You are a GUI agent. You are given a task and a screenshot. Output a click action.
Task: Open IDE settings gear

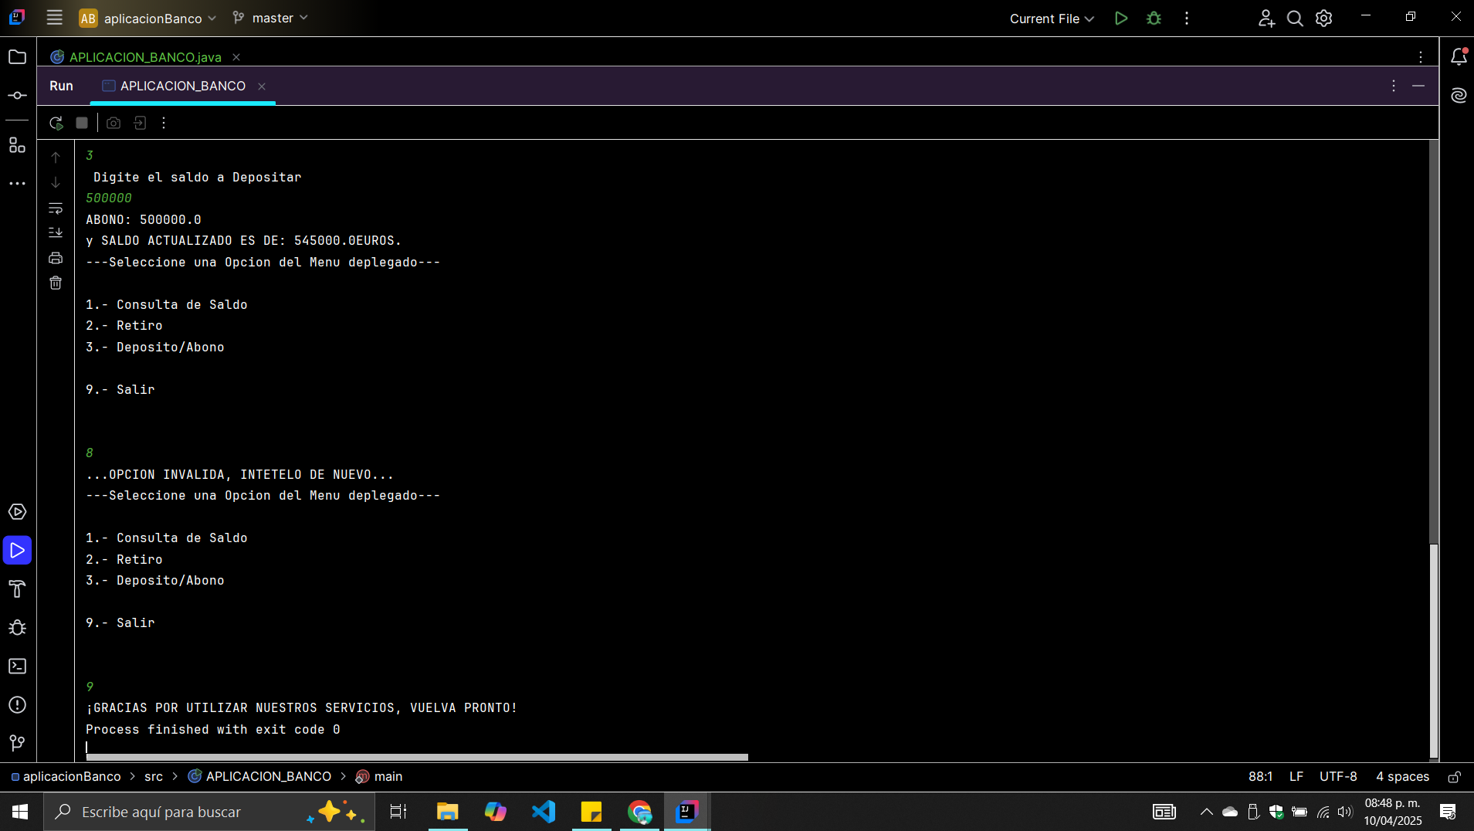point(1324,18)
